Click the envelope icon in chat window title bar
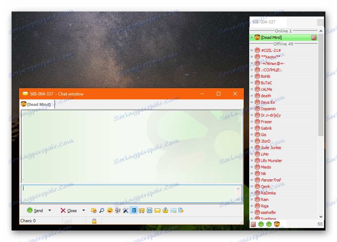This screenshot has height=242, width=337. click(x=25, y=94)
